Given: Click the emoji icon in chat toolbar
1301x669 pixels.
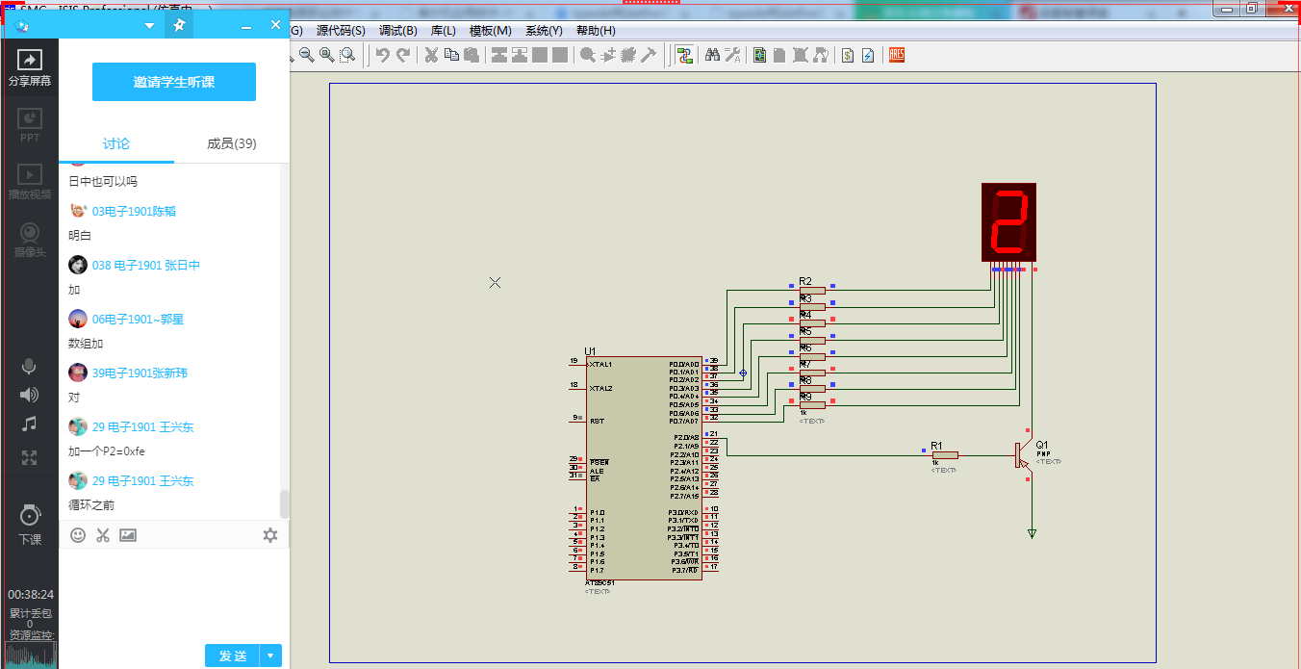Looking at the screenshot, I should (78, 535).
